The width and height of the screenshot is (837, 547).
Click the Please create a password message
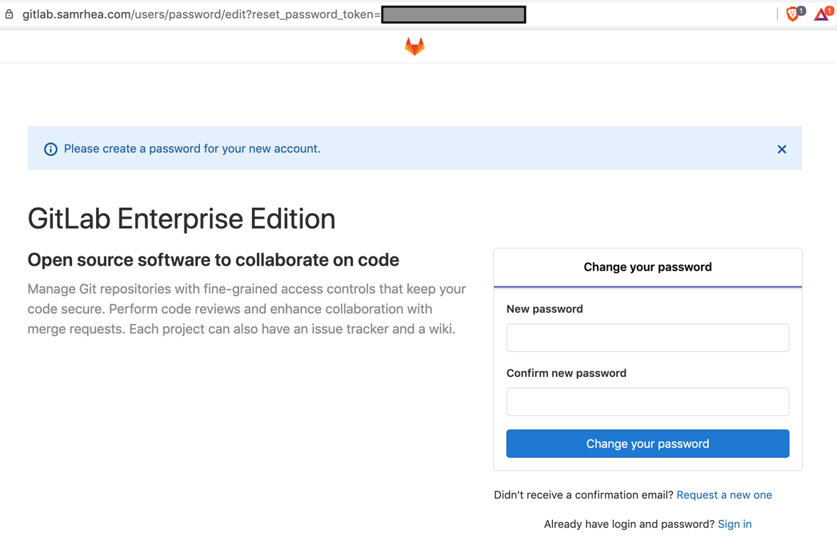point(192,148)
